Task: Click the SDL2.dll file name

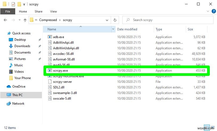Action: tap(59, 87)
